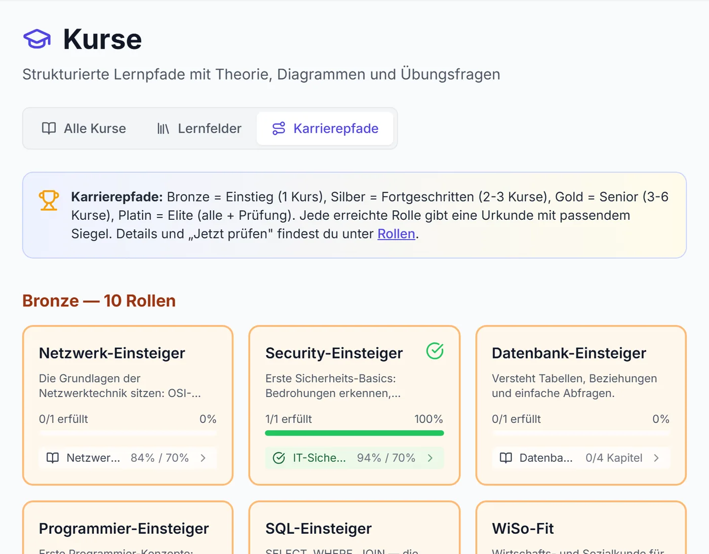Click the Datenbank-Einsteiger empty progress bar
Image resolution: width=709 pixels, height=554 pixels.
pyautogui.click(x=581, y=433)
